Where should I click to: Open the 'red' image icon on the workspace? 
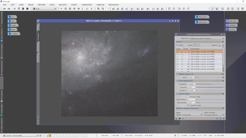[x=12, y=21]
